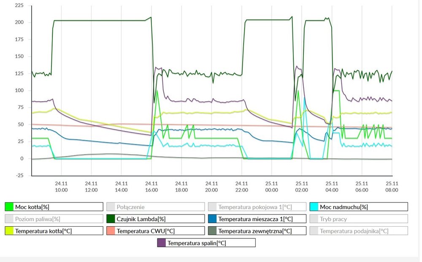Click the cyan Moc nadmuchu color swatch
422x262 pixels.
coord(314,207)
